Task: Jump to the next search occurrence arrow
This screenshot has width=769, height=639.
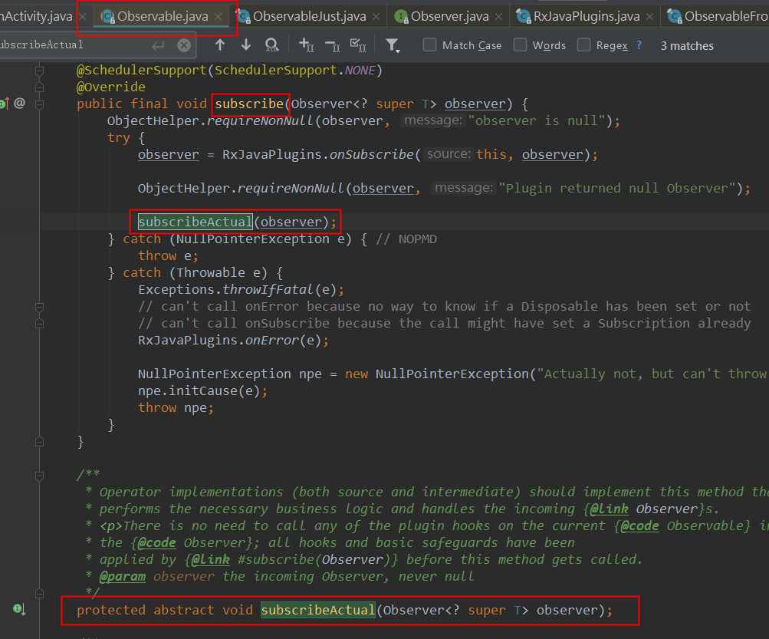Action: coord(246,45)
